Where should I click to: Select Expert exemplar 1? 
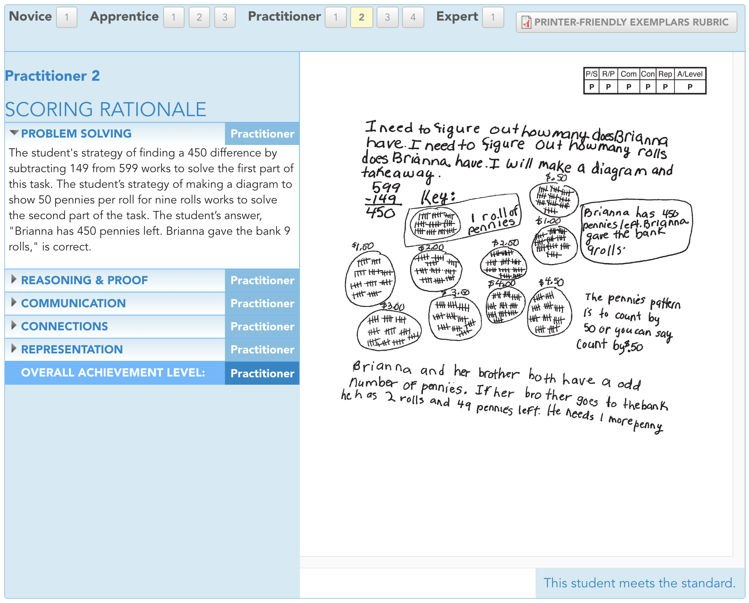point(493,17)
